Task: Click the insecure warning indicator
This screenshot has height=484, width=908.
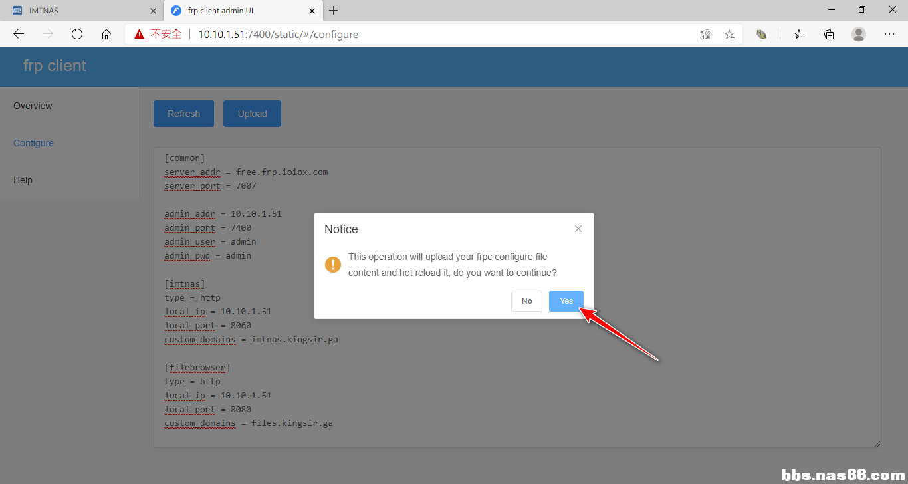Action: click(x=158, y=34)
